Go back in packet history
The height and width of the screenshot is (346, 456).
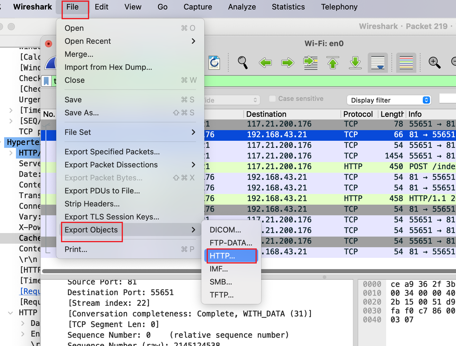[265, 62]
